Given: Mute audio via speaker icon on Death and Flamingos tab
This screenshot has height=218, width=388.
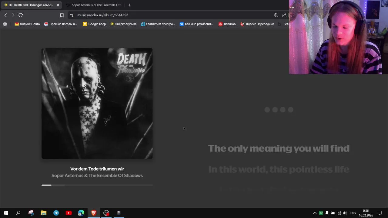Looking at the screenshot, I should 11,5.
